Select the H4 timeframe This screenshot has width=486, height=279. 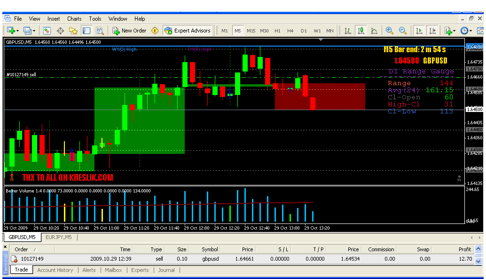(290, 31)
